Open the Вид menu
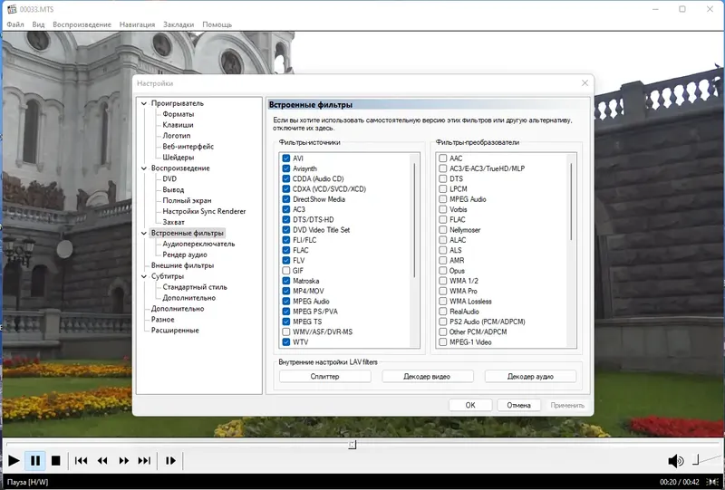Image resolution: width=725 pixels, height=490 pixels. point(38,24)
